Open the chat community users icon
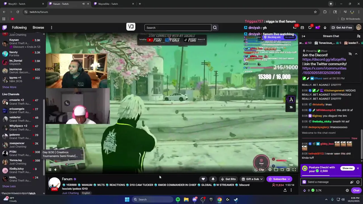Screen dimensions: 363x204 tap(358, 36)
